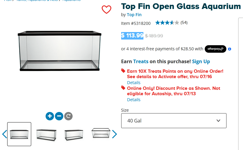The height and width of the screenshot is (150, 243).
Task: Click the Treats rewards link
Action: coord(141,61)
